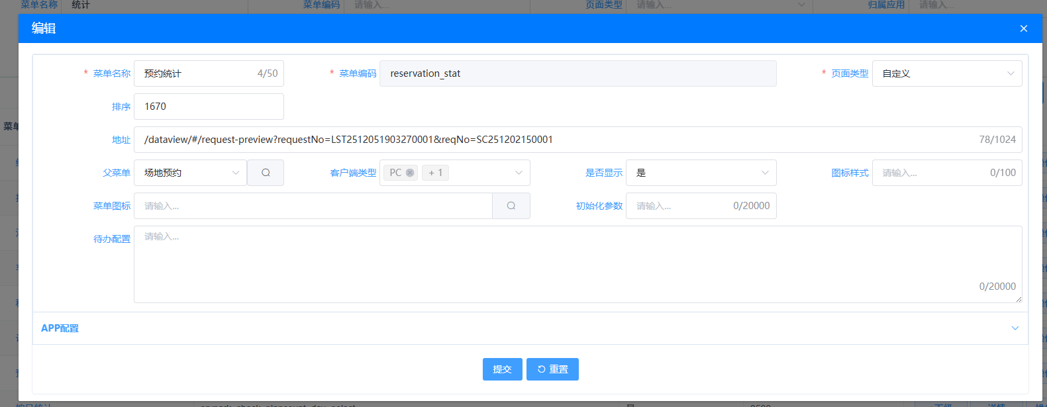Click the 初始化参数 input field

pyautogui.click(x=679, y=206)
